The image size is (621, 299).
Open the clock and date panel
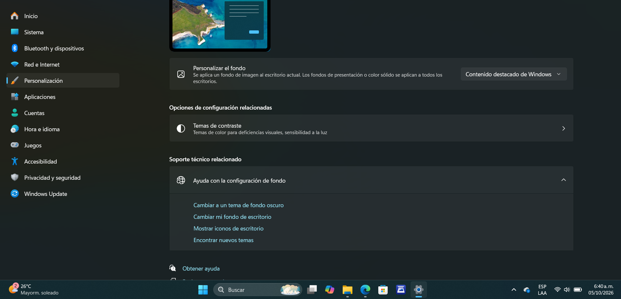click(601, 290)
